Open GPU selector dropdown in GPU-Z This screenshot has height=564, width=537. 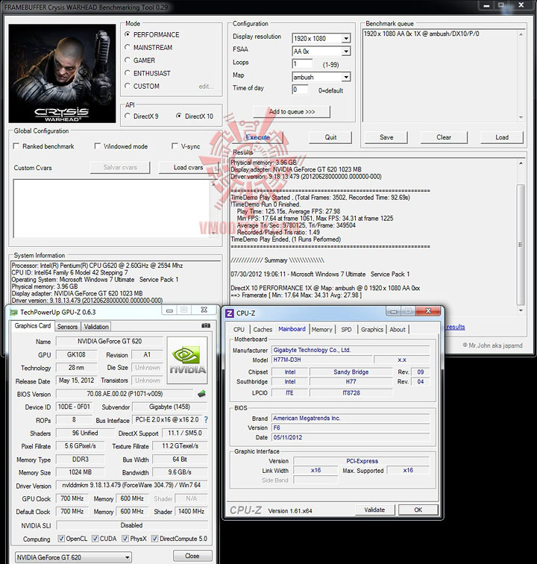73,557
